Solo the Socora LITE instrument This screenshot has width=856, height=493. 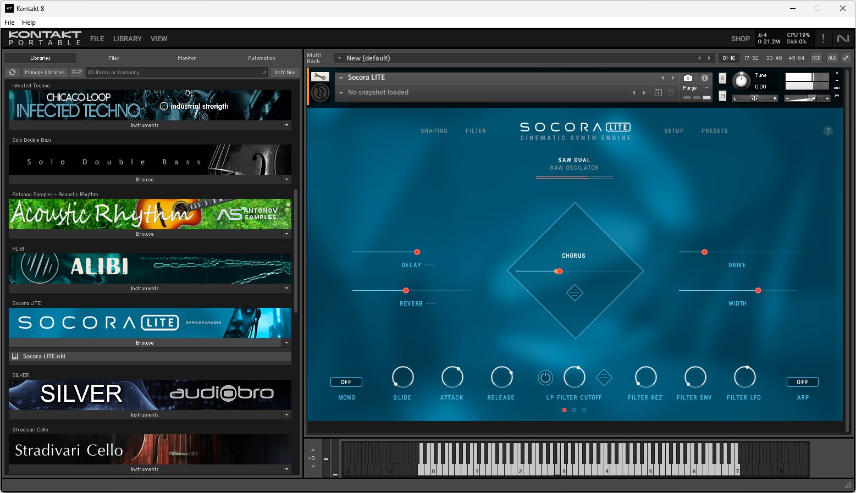click(x=722, y=79)
